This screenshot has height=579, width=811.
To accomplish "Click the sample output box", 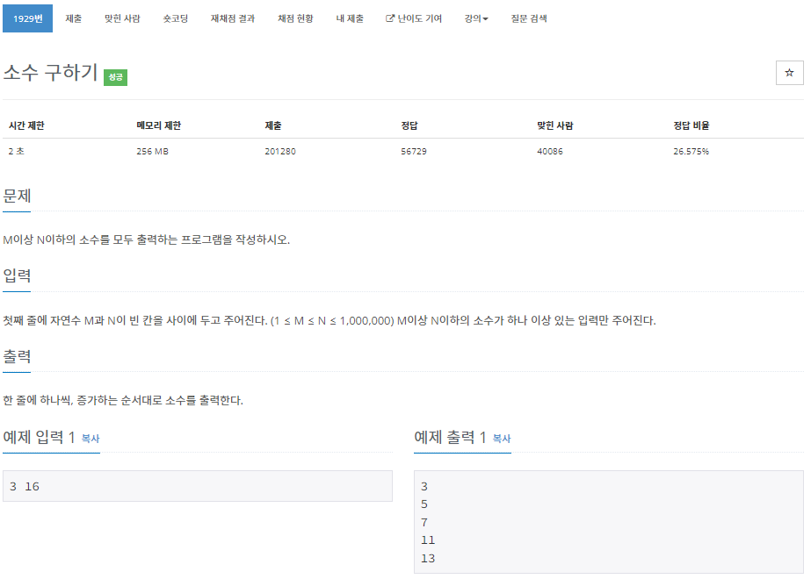I will 609,522.
